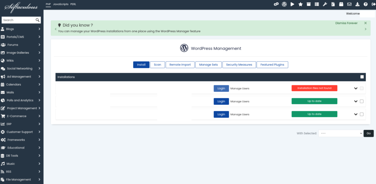
Task: Toggle the select-all checkbox in Installations header
Action: coord(362,77)
